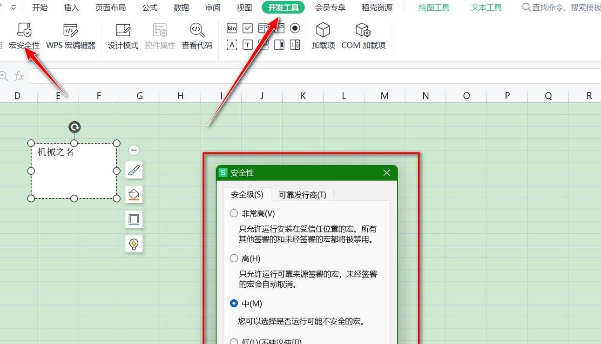Open the COM 加载项 add-ins dialog
The image size is (601, 344).
[363, 36]
